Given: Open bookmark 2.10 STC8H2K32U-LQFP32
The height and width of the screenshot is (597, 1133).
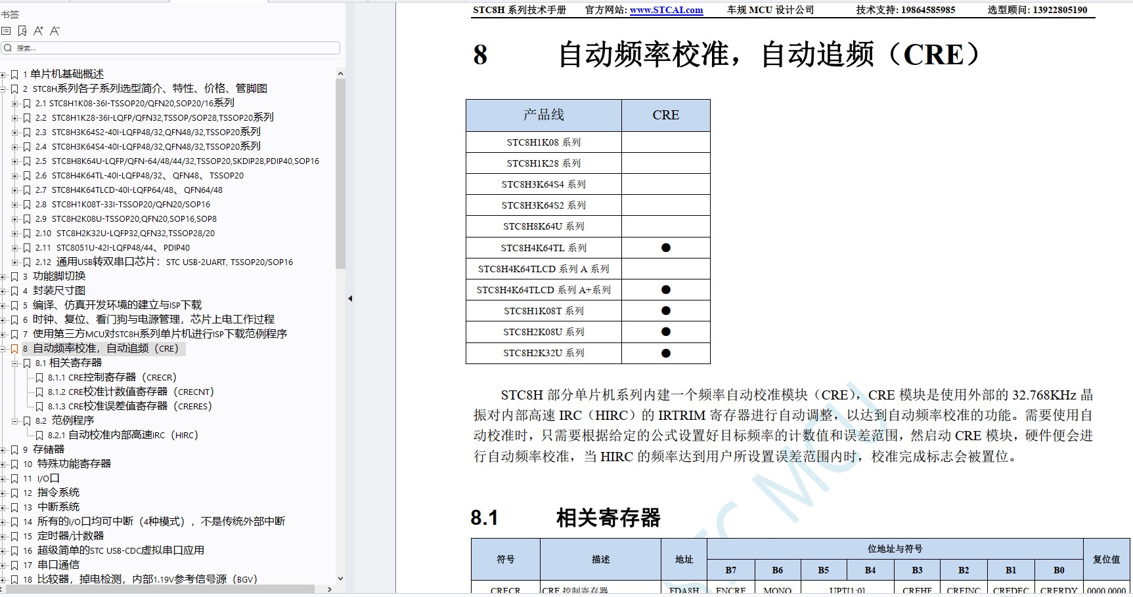Looking at the screenshot, I should (x=125, y=234).
